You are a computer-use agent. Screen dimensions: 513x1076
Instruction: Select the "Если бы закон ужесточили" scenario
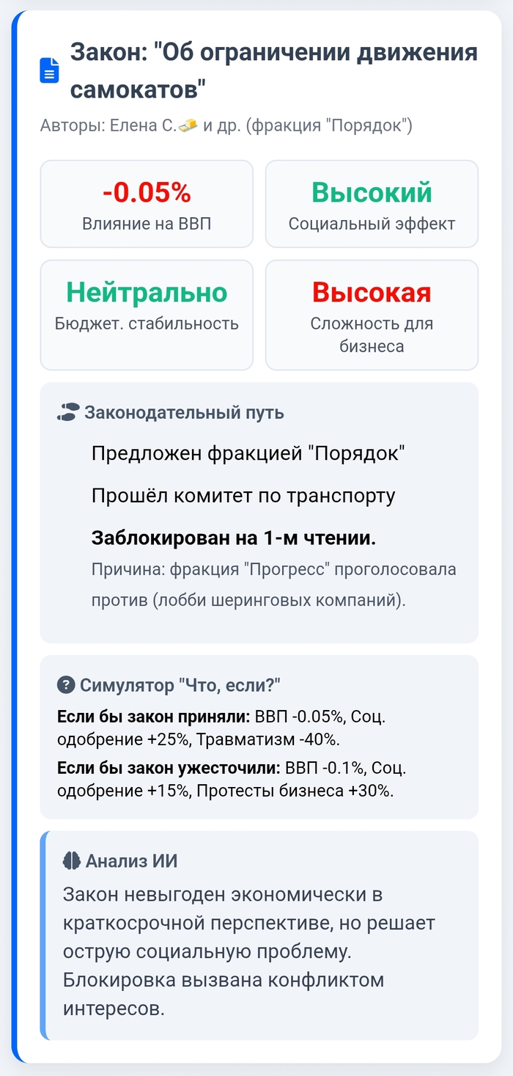coord(230,780)
